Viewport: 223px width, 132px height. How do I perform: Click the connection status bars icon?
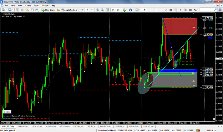(198, 131)
